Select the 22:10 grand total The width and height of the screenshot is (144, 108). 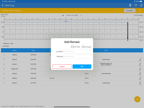(x=141, y=40)
